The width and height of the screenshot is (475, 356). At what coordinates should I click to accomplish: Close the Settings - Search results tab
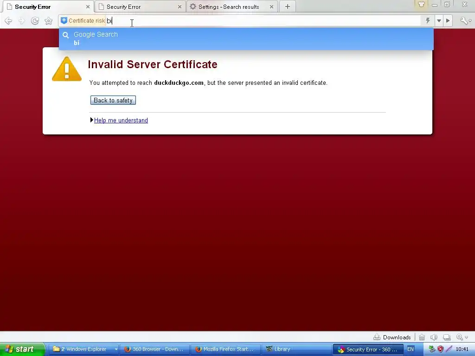coord(271,6)
